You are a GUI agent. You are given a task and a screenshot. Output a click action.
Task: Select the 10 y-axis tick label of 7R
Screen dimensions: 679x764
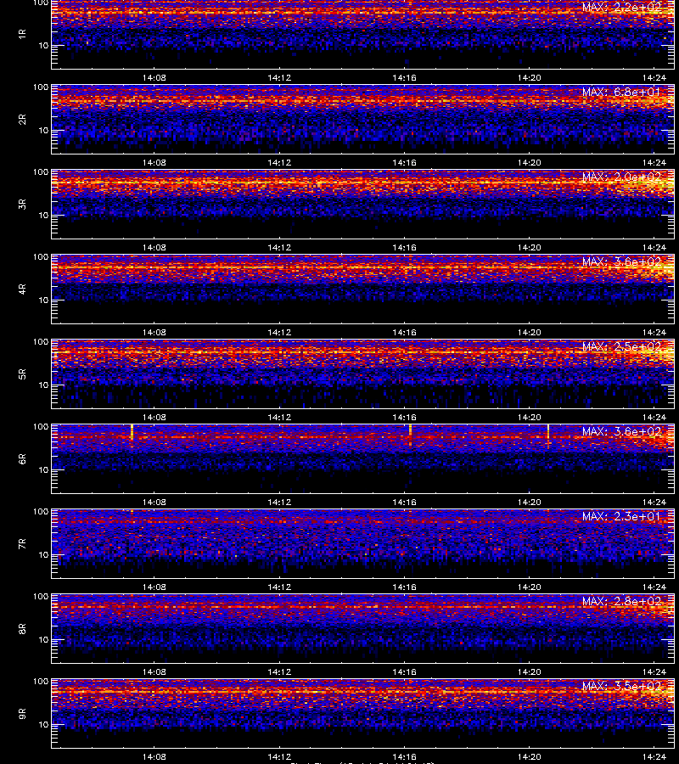point(43,555)
